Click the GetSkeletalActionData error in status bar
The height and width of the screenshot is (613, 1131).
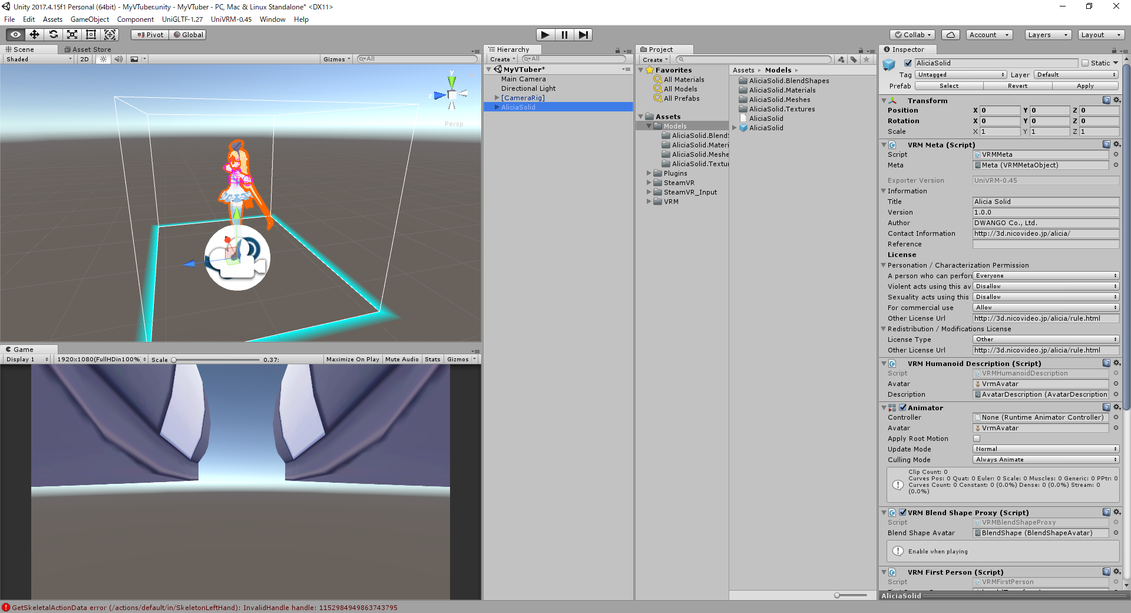tap(200, 608)
